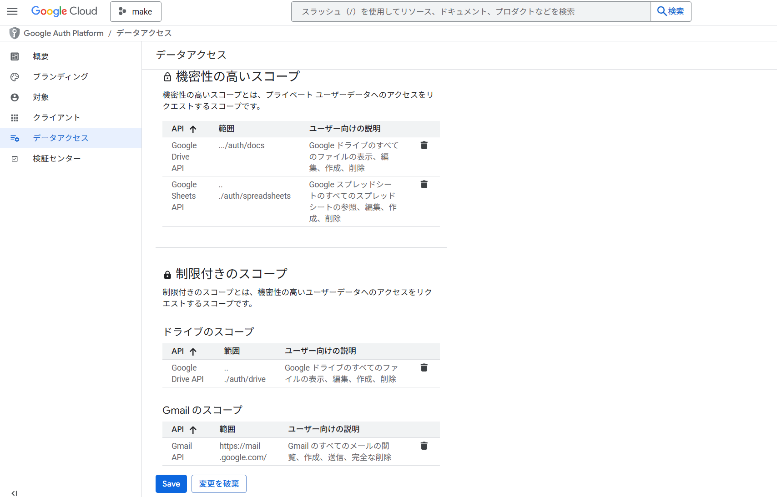Click the クライアント grid icon
The image size is (777, 497).
[x=15, y=118]
